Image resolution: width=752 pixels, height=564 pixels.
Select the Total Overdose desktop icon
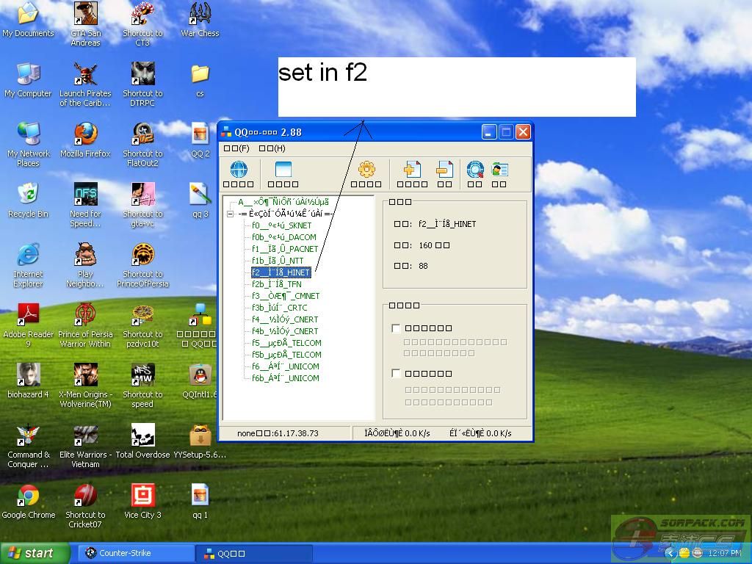point(143,441)
